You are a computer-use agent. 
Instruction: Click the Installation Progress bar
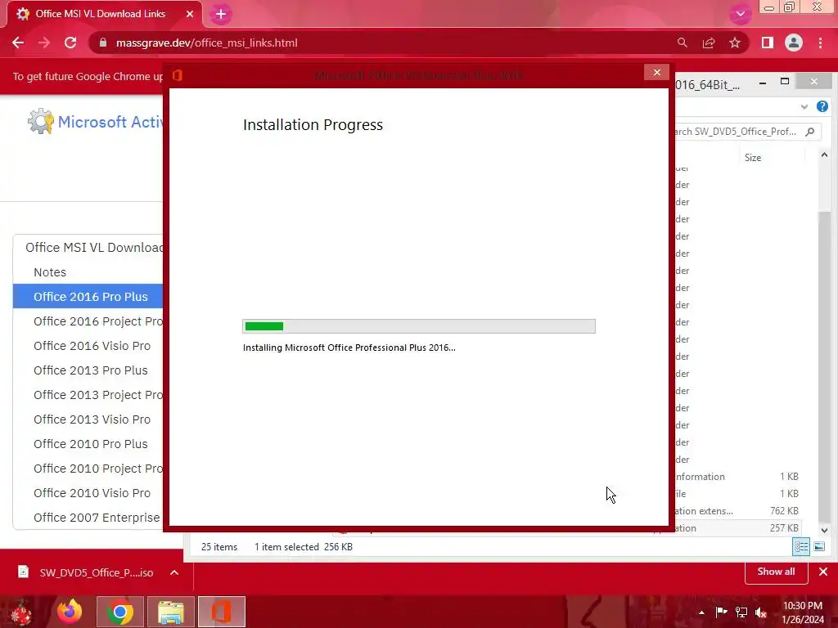(419, 326)
